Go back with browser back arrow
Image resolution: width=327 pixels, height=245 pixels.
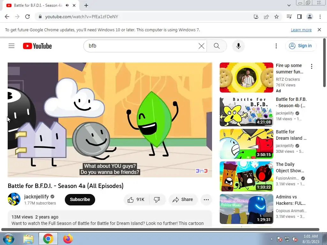[7, 17]
